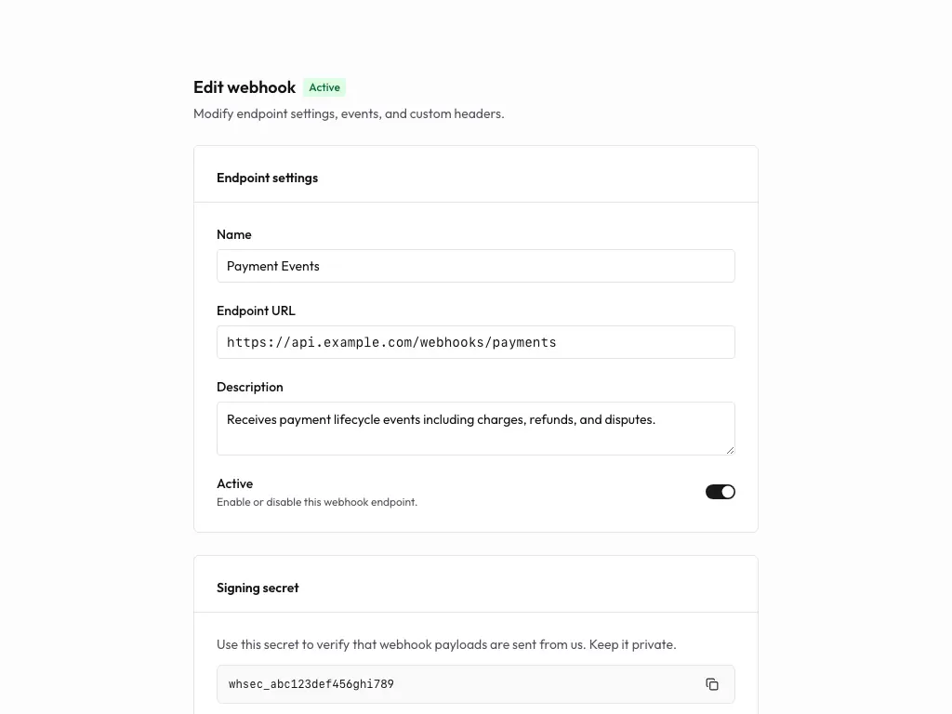
Task: Click the Name field label
Action: (x=233, y=234)
